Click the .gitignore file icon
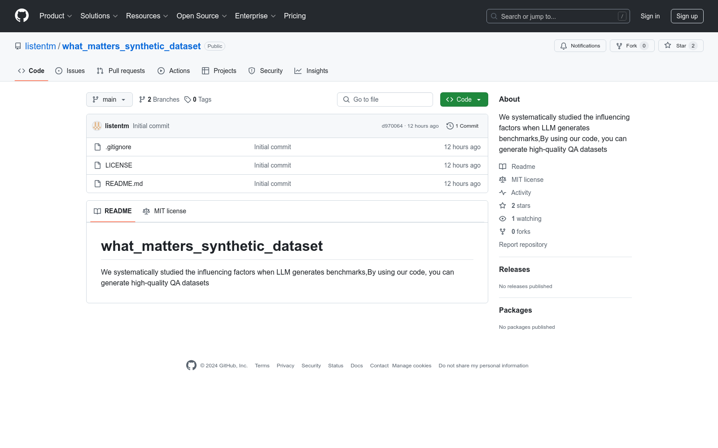Screen dimensions: 718x448 click(x=97, y=147)
